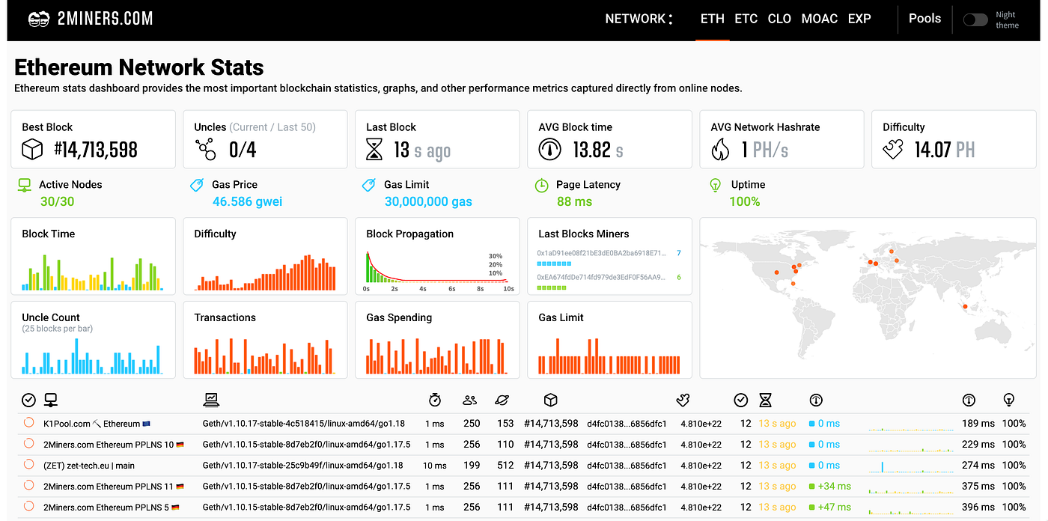Pin the (ZET) zet-tech.eu row circle
Viewport: 1048px width, 521px height.
tap(29, 465)
